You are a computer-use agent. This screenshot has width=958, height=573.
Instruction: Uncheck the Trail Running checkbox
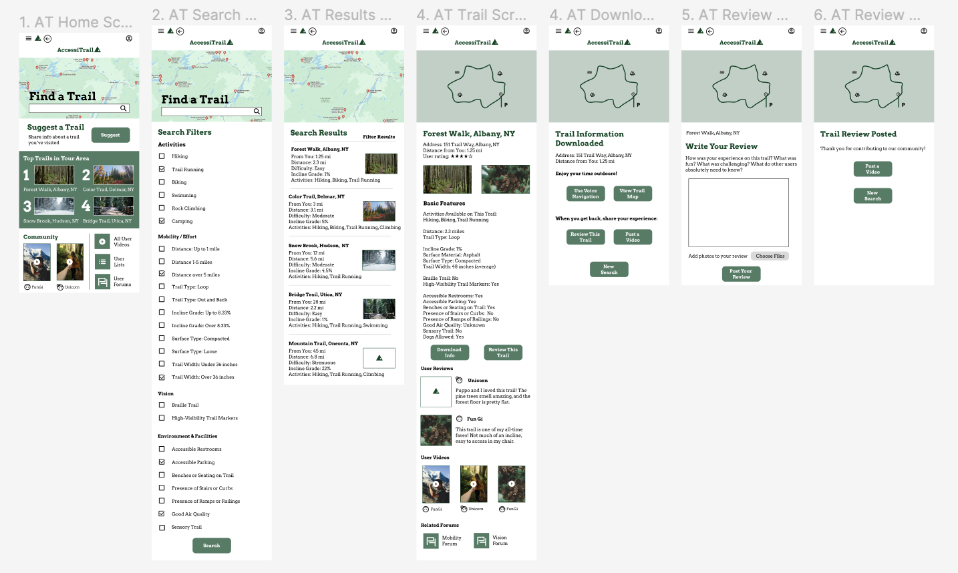[x=162, y=169]
